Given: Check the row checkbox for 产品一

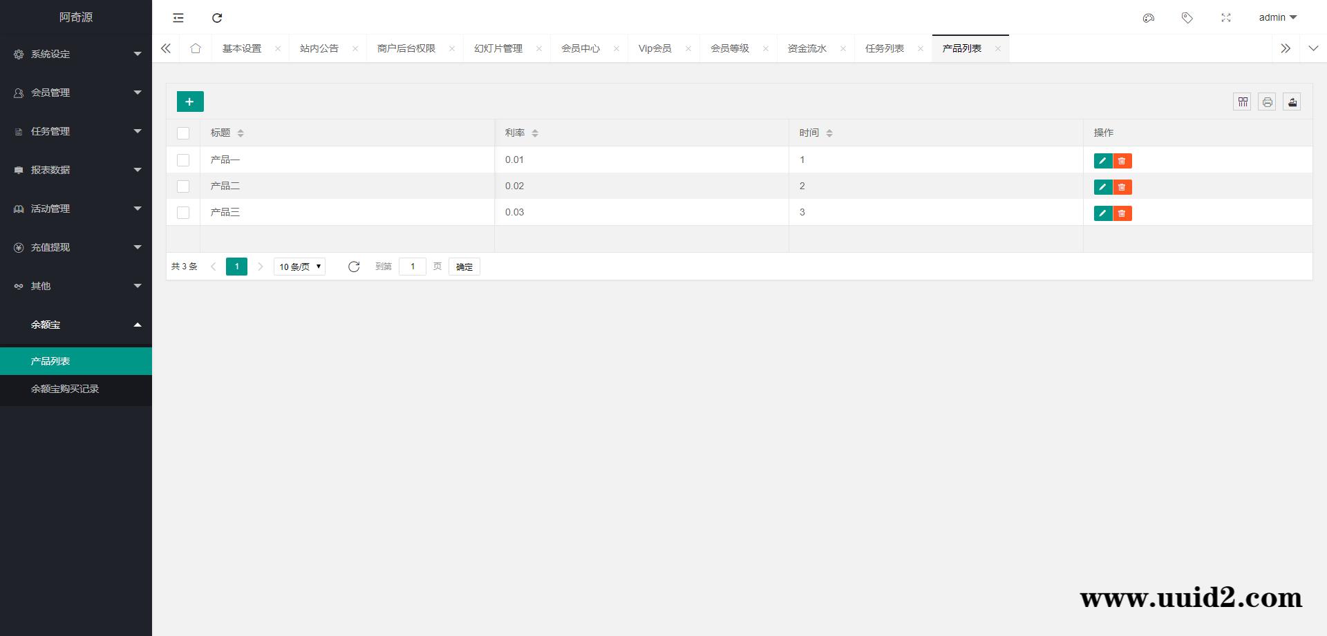Looking at the screenshot, I should pyautogui.click(x=183, y=160).
